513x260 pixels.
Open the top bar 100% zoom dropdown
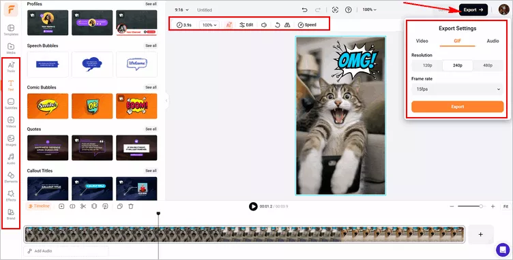(x=369, y=10)
